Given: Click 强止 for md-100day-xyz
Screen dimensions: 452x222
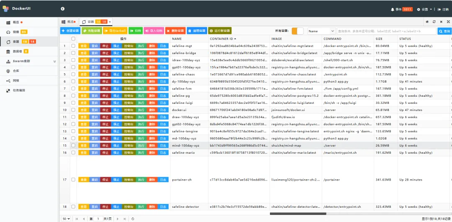Looking at the screenshot, I should pos(116,139).
